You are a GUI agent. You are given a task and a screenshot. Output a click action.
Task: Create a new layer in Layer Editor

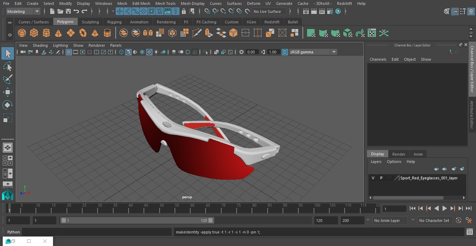[454, 169]
